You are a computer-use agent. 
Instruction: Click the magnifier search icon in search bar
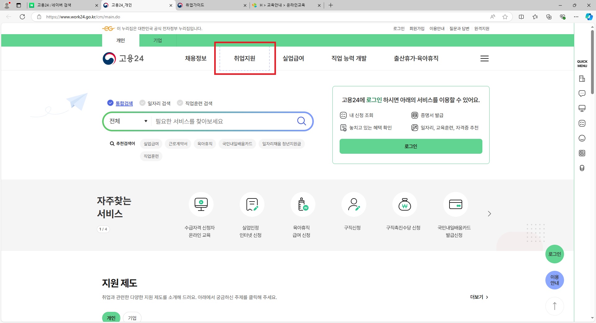point(301,121)
